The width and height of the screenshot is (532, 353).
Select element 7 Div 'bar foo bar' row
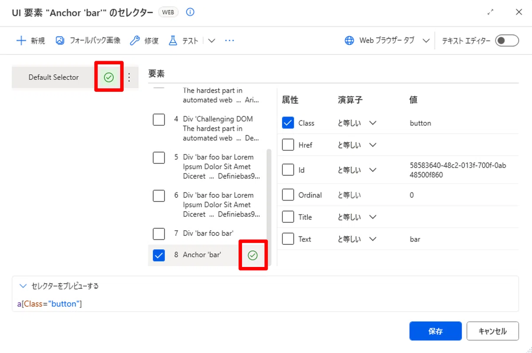[207, 233]
